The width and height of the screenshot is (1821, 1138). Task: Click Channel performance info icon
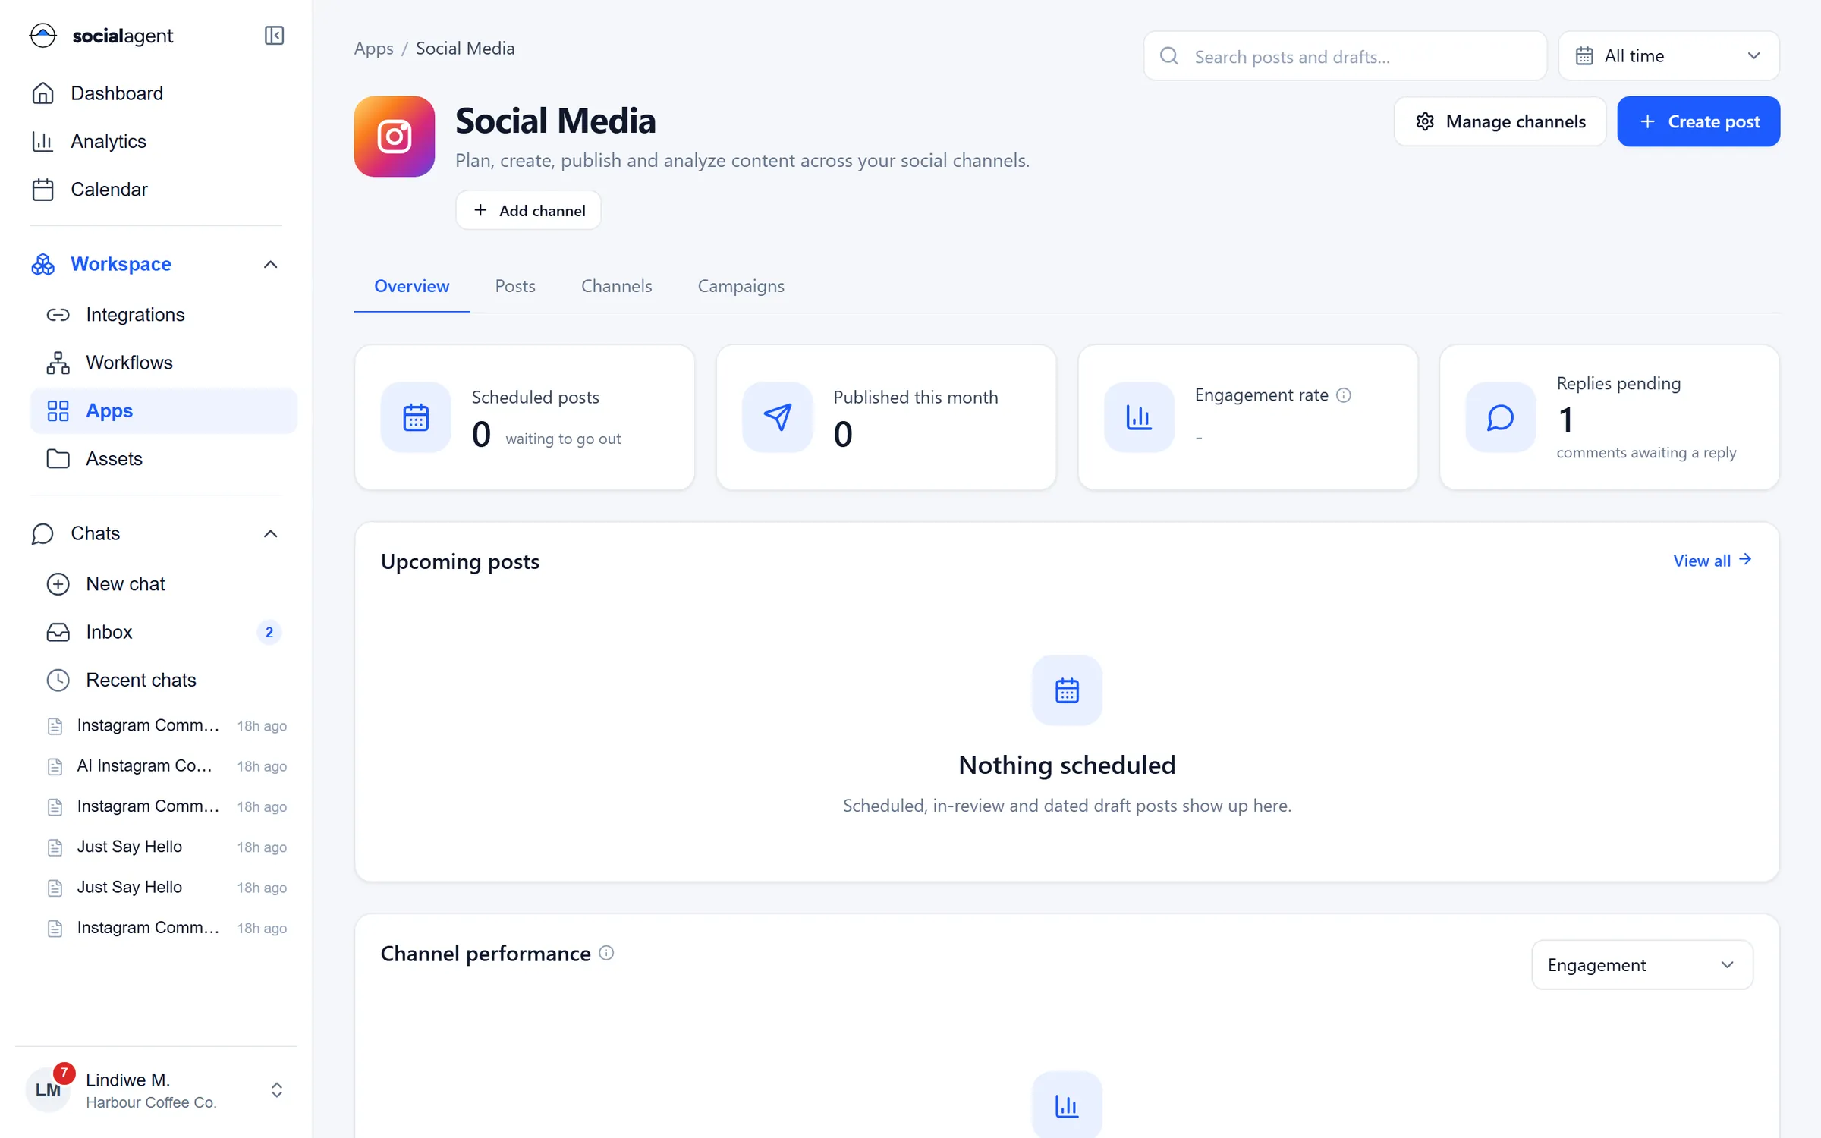(x=606, y=953)
